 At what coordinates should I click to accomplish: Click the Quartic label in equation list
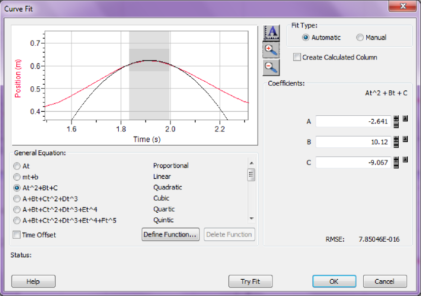(164, 209)
